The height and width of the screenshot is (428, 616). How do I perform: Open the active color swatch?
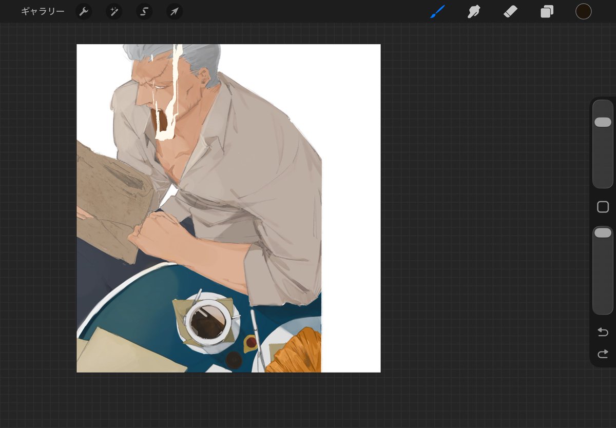coord(584,11)
